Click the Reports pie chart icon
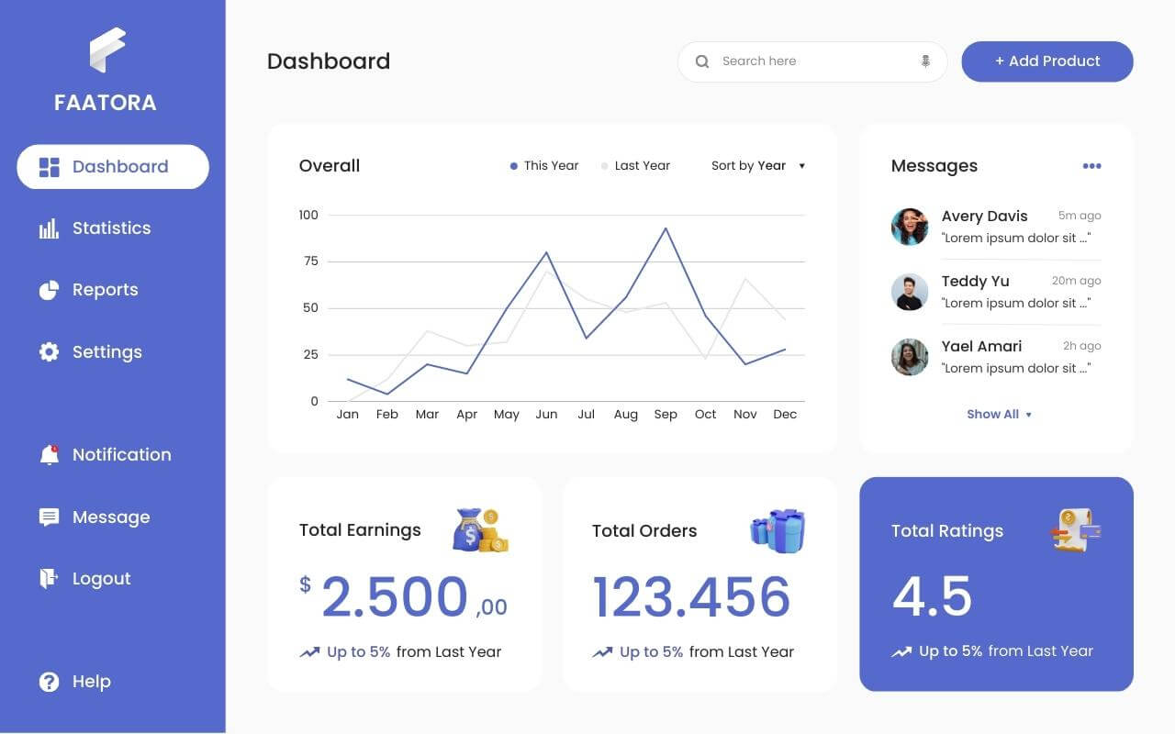 coord(50,290)
